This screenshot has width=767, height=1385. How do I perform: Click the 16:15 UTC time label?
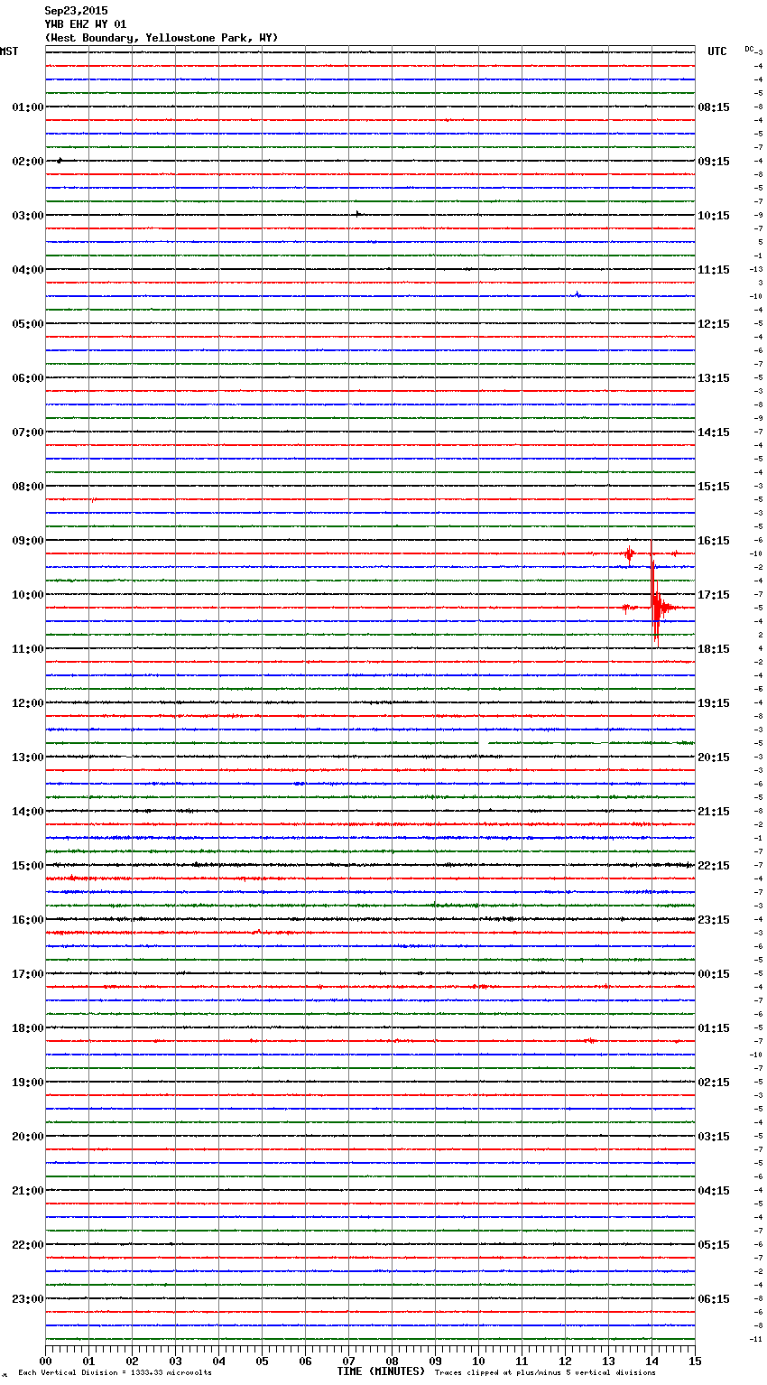click(714, 541)
